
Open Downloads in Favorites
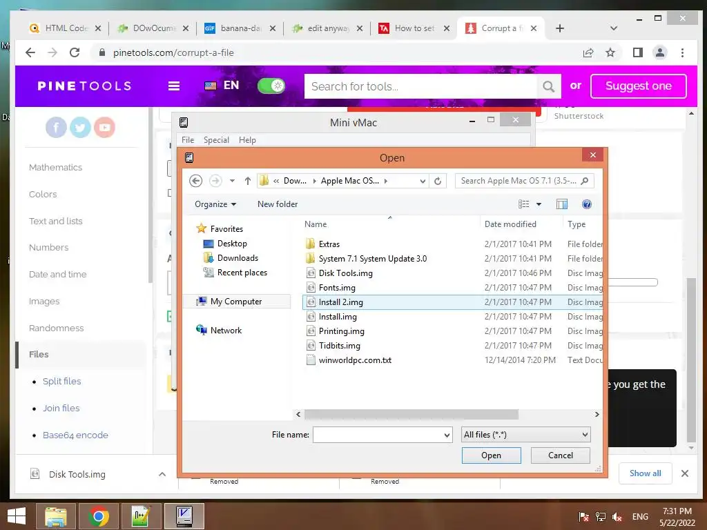238,258
